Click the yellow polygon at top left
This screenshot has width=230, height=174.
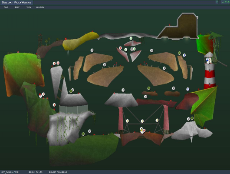80,42
